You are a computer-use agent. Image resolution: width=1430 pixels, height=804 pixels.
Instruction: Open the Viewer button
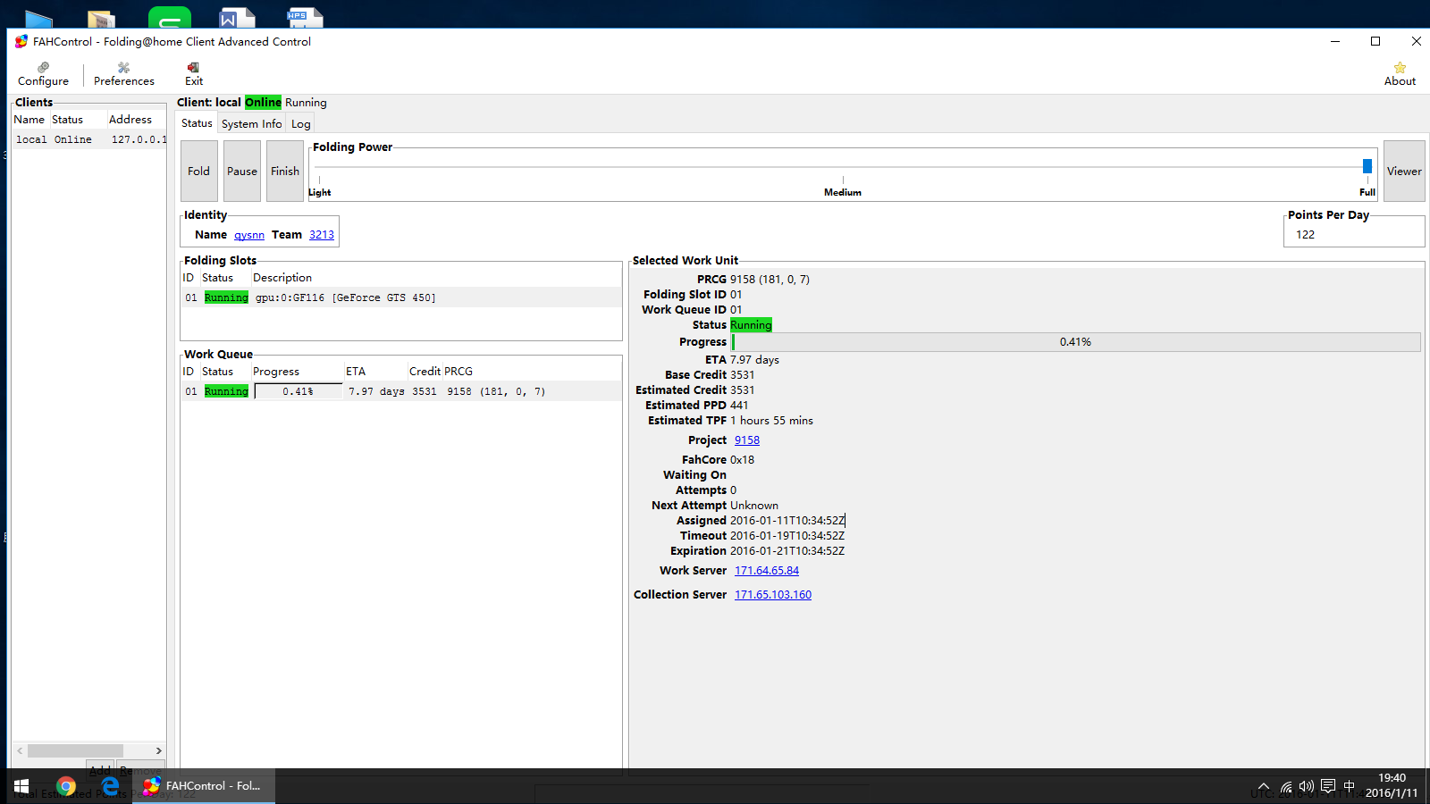(x=1404, y=171)
